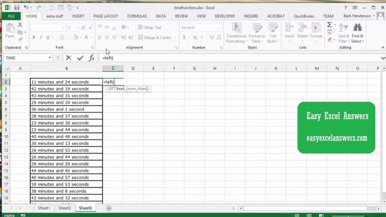Click the Undo arrow icon
Image resolution: width=386 pixels, height=217 pixels.
[26, 8]
